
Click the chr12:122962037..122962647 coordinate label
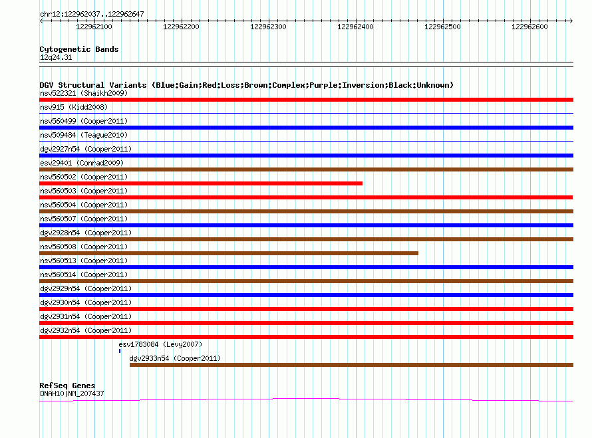coord(92,14)
